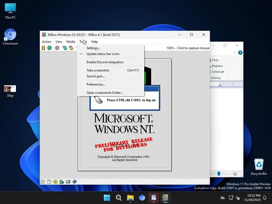Screen dimensions: 272x204
Task: Click the Pause execution icon in 86Box toolbar
Action: 43,48
